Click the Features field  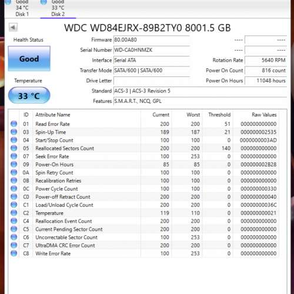tap(200, 101)
